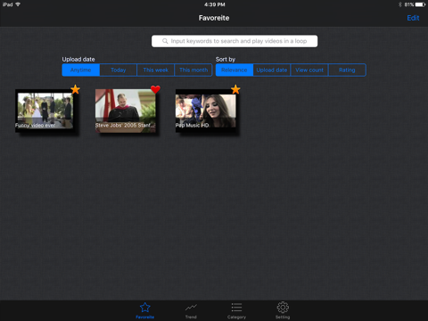
Task: Sort results by Rating
Action: point(347,70)
